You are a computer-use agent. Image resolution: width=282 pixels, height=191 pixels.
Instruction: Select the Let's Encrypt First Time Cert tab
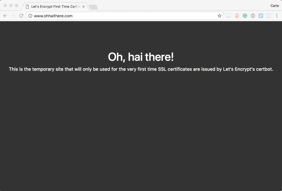[54, 7]
